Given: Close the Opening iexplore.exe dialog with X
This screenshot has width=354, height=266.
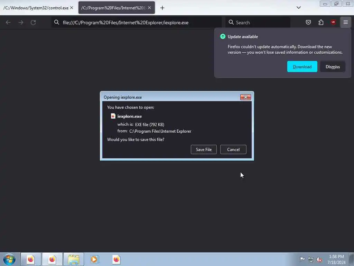Looking at the screenshot, I should [x=245, y=97].
